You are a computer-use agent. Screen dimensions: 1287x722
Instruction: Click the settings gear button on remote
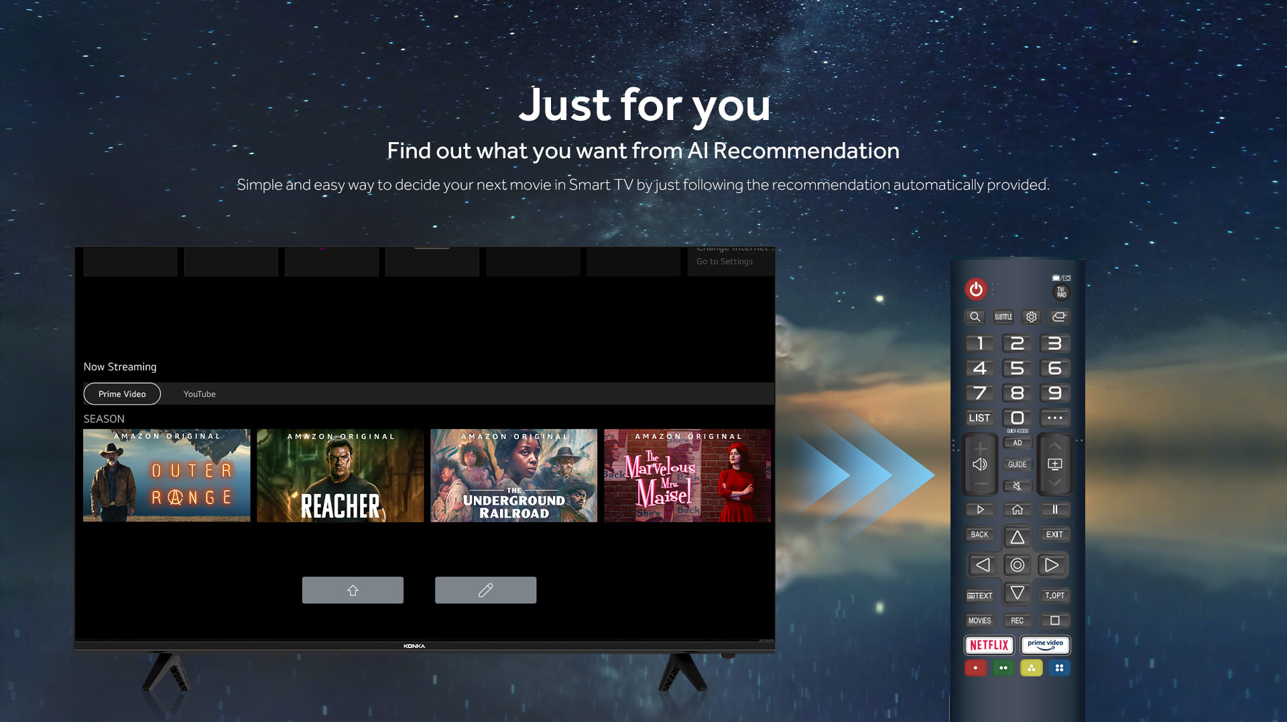1031,316
